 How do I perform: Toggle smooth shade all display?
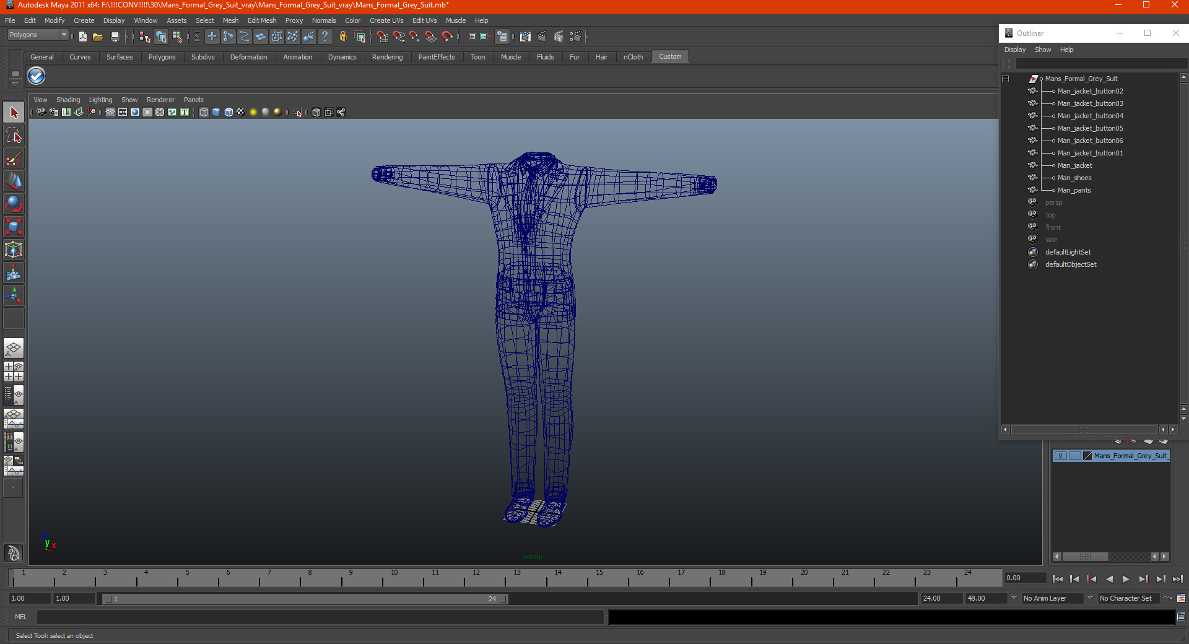pyautogui.click(x=216, y=112)
